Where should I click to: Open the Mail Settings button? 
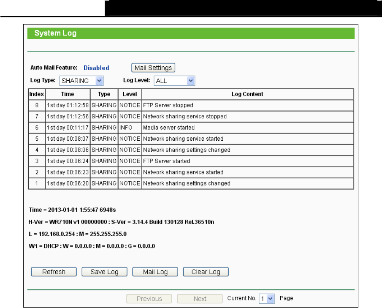153,68
